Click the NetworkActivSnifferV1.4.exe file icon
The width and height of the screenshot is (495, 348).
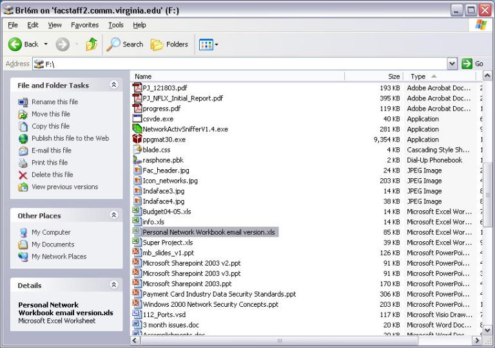click(x=137, y=129)
